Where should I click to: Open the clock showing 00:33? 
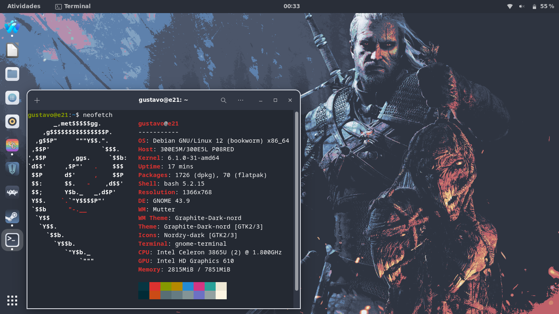pyautogui.click(x=292, y=6)
